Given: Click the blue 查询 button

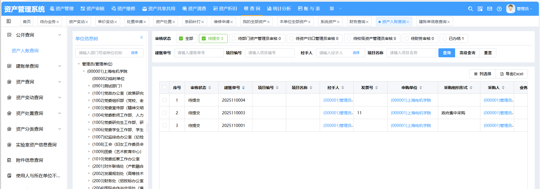Looking at the screenshot, I should [x=447, y=53].
